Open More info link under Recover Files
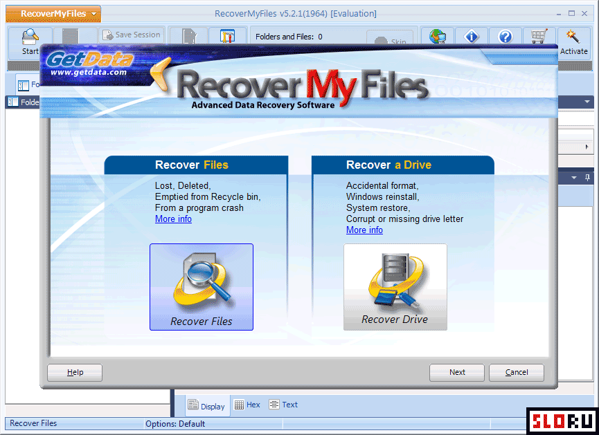The width and height of the screenshot is (599, 435). 173,219
